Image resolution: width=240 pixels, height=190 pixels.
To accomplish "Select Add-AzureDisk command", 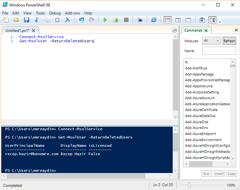I will [x=197, y=122].
